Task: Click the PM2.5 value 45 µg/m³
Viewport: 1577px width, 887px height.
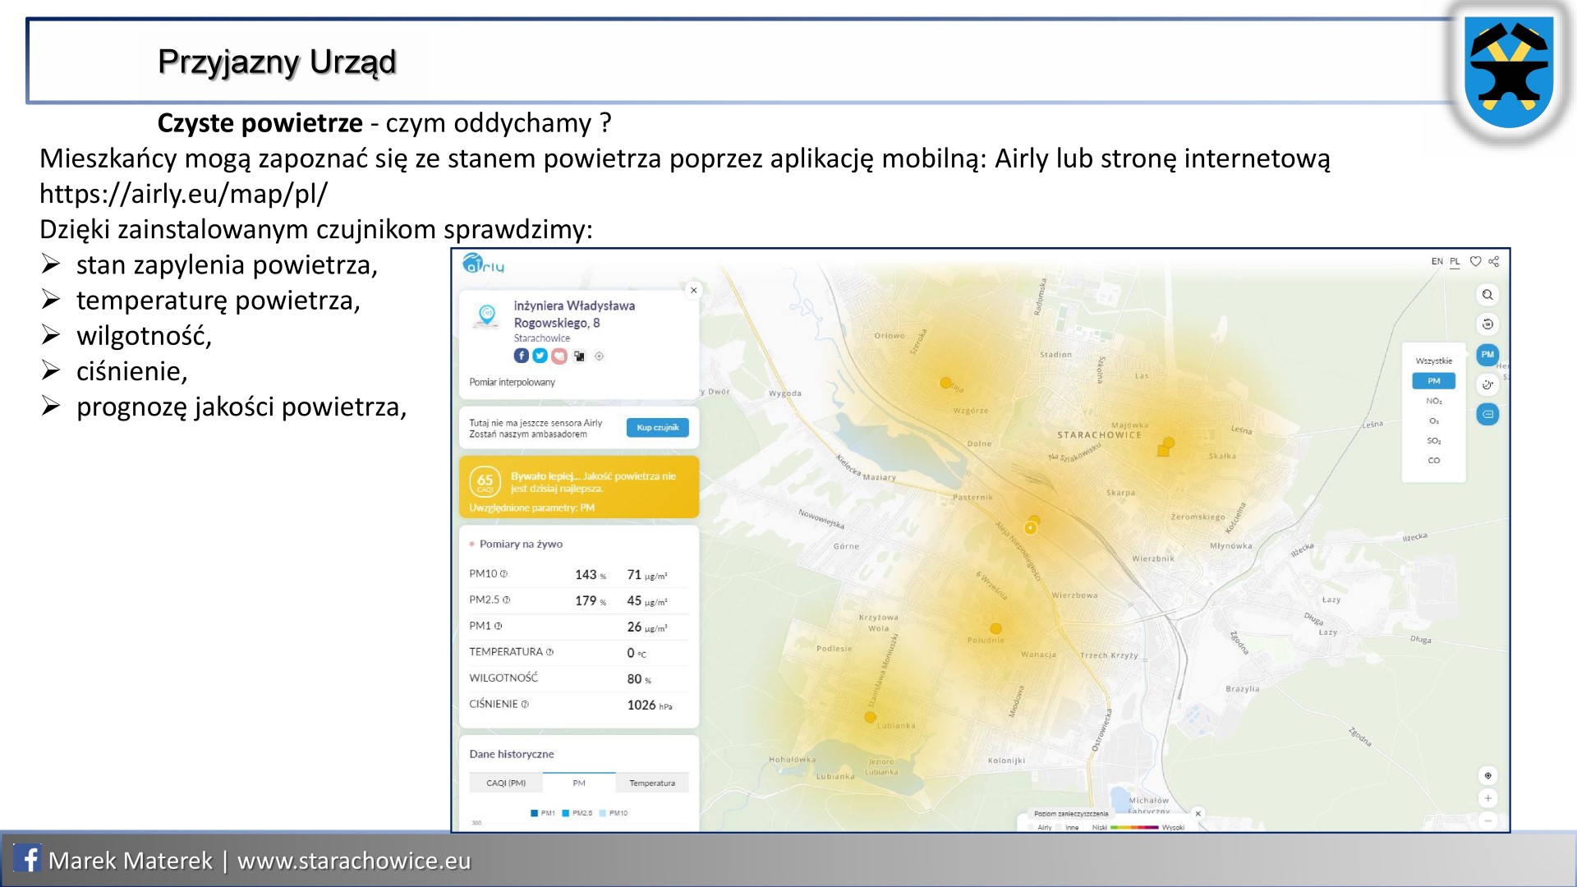Action: (x=647, y=601)
